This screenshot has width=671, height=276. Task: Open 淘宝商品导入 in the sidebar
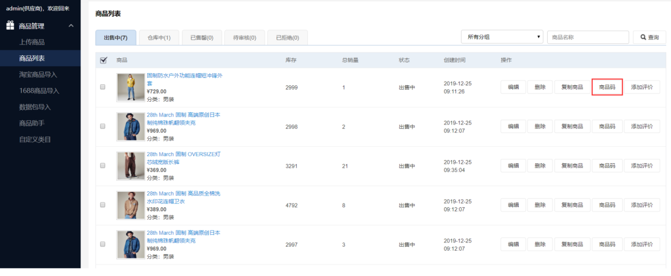pyautogui.click(x=38, y=75)
